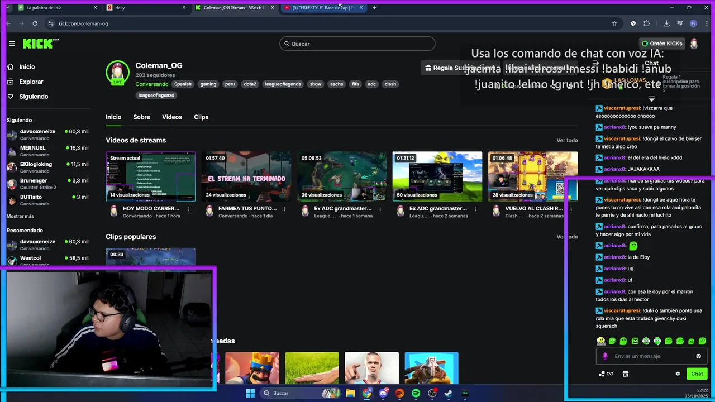This screenshot has height=402, width=715.
Task: Click the Coleman_OG live avatar
Action: click(117, 73)
